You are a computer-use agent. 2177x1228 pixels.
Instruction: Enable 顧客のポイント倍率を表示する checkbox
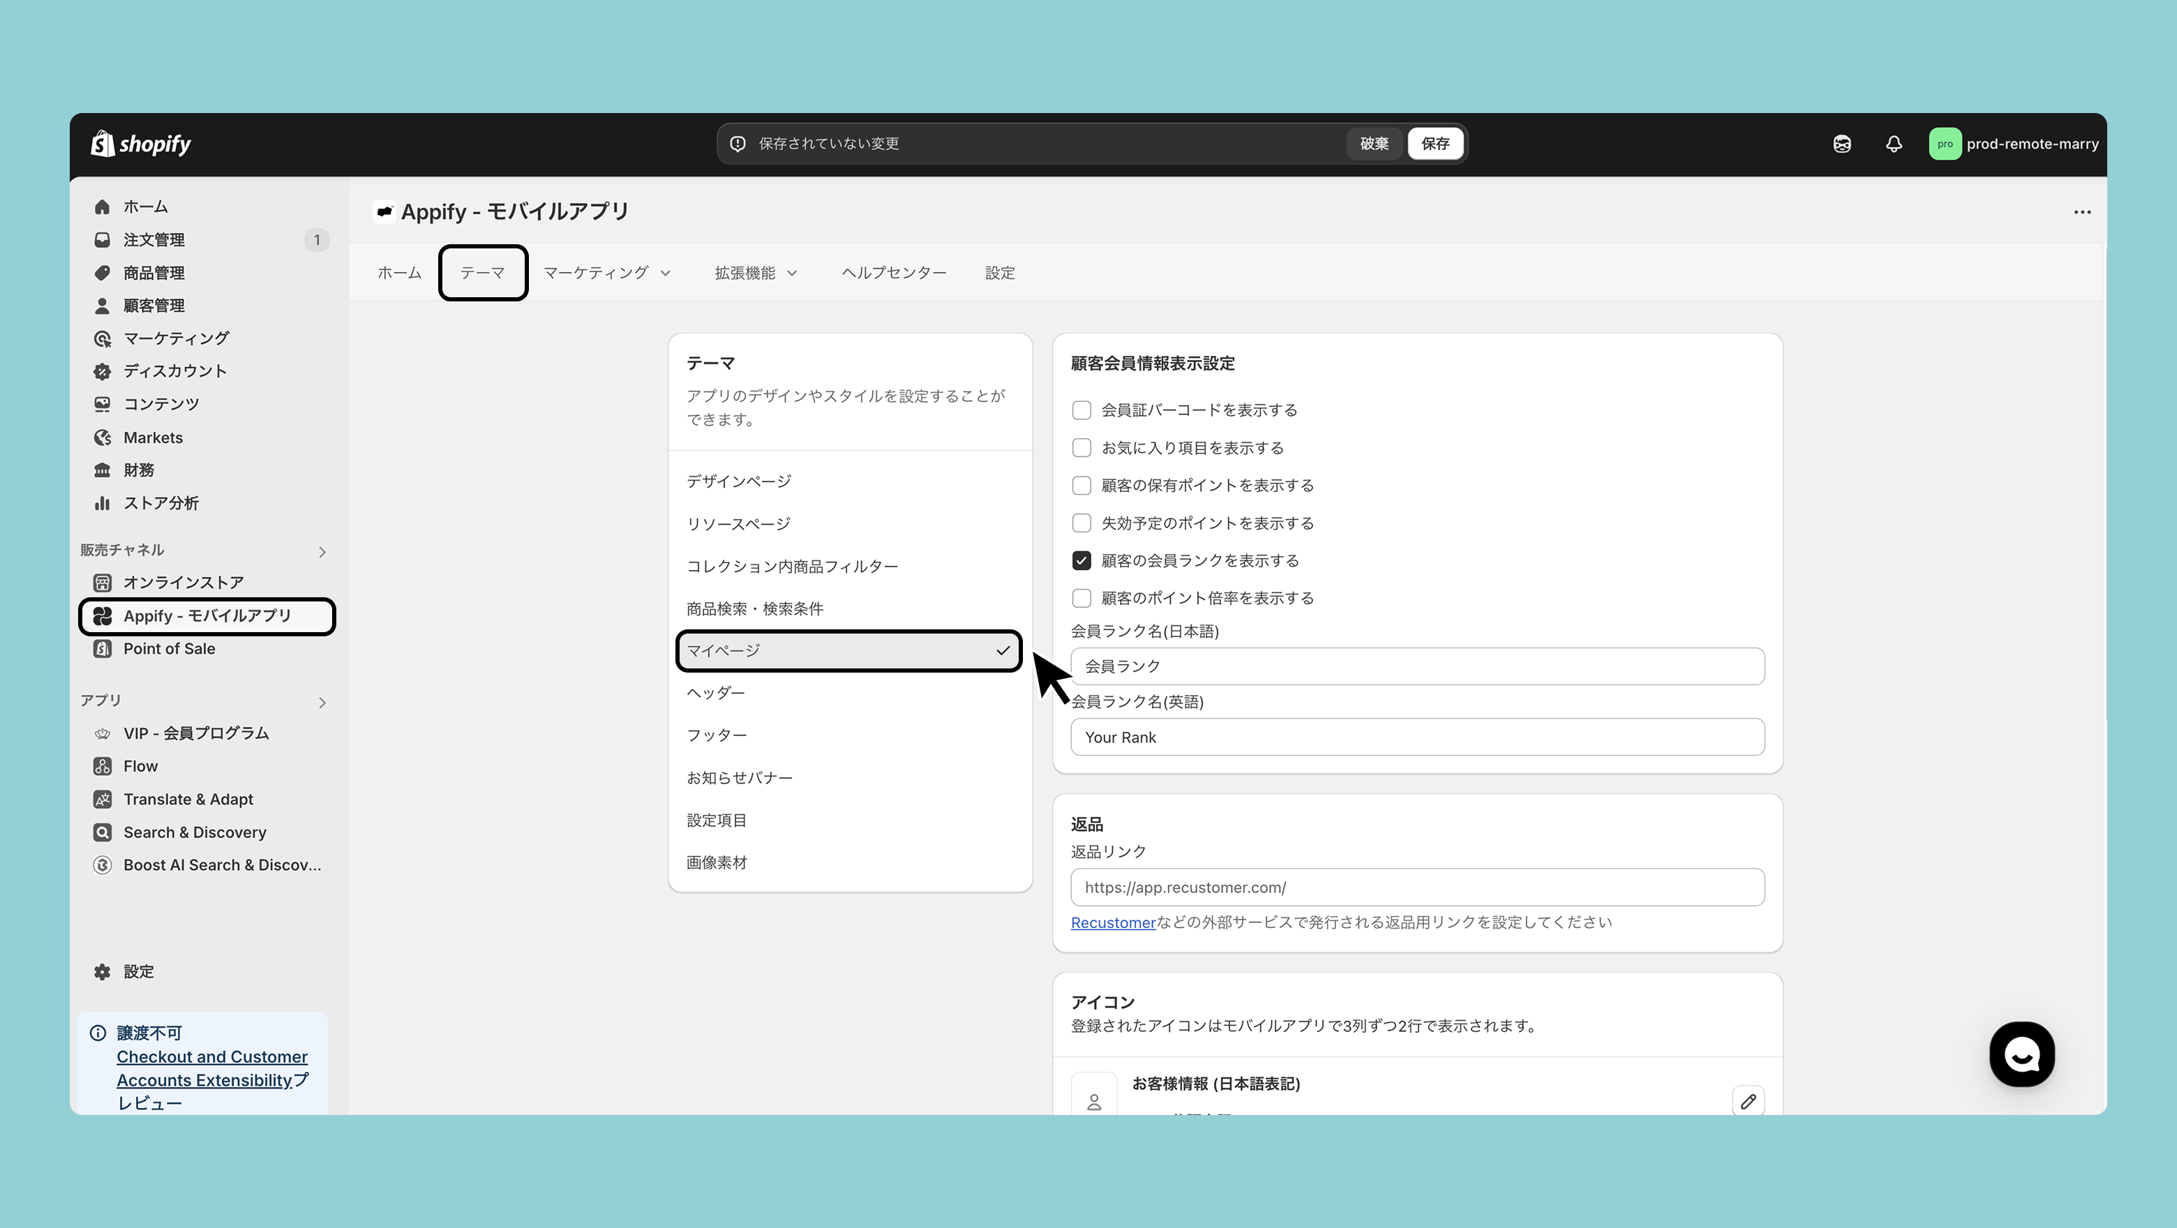point(1082,597)
